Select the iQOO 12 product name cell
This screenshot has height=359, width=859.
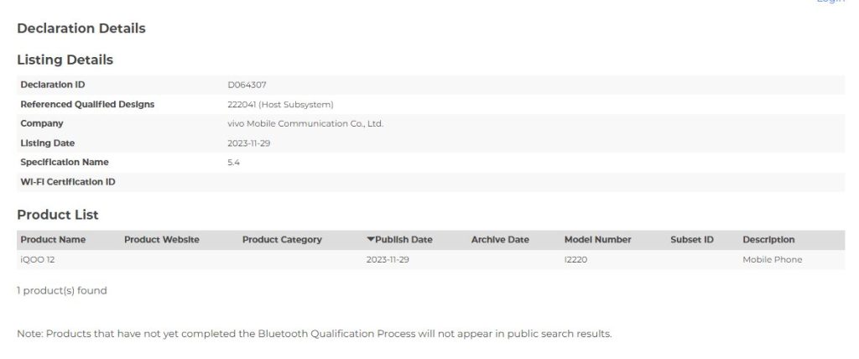pos(38,260)
